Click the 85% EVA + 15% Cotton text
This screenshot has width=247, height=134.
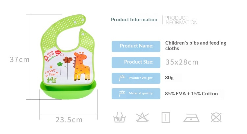pyautogui.click(x=191, y=94)
